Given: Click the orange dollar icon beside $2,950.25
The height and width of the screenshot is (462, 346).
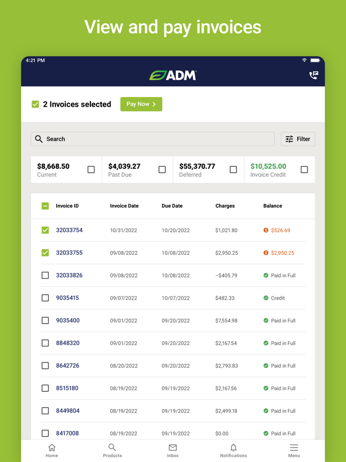Looking at the screenshot, I should click(x=266, y=253).
